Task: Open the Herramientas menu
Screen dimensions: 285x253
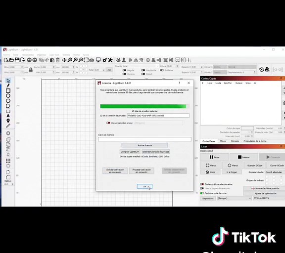Action: click(x=28, y=55)
